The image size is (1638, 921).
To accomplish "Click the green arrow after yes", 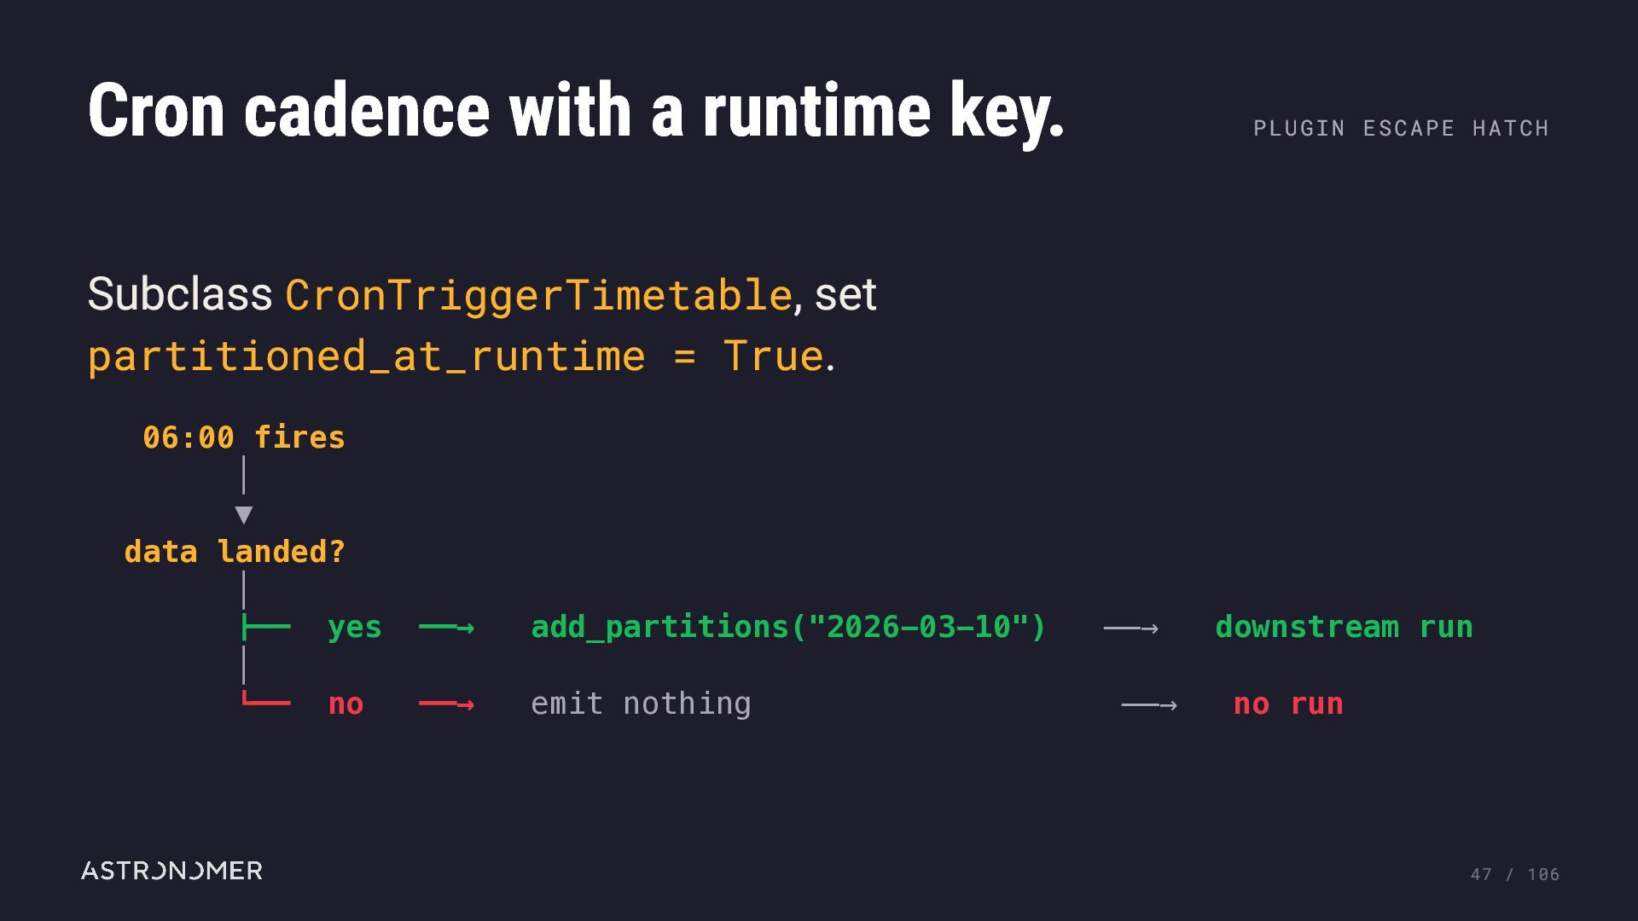I will pos(446,628).
